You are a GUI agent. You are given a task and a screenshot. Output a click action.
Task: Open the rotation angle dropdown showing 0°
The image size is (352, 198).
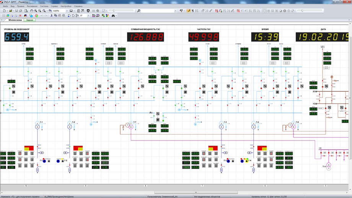pos(88,16)
